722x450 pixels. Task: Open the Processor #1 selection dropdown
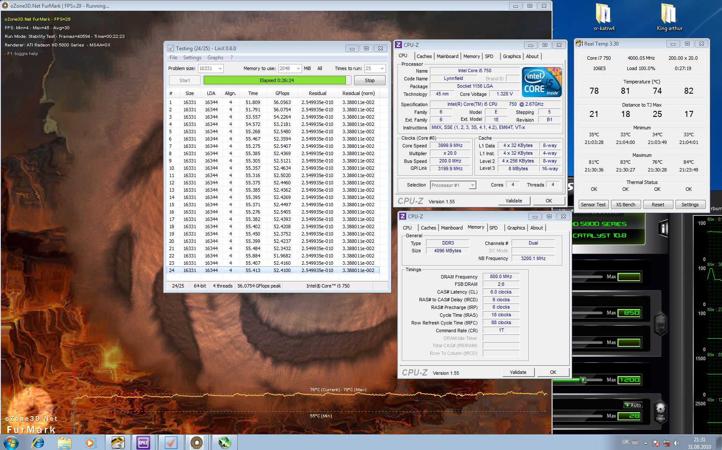tap(472, 185)
